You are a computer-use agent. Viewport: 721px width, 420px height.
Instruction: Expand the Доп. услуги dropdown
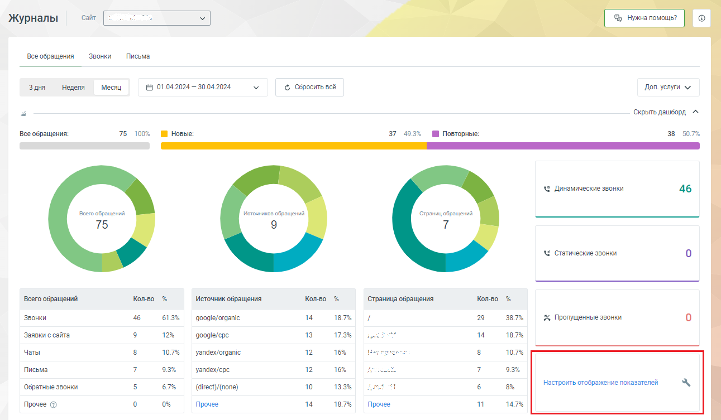click(668, 87)
